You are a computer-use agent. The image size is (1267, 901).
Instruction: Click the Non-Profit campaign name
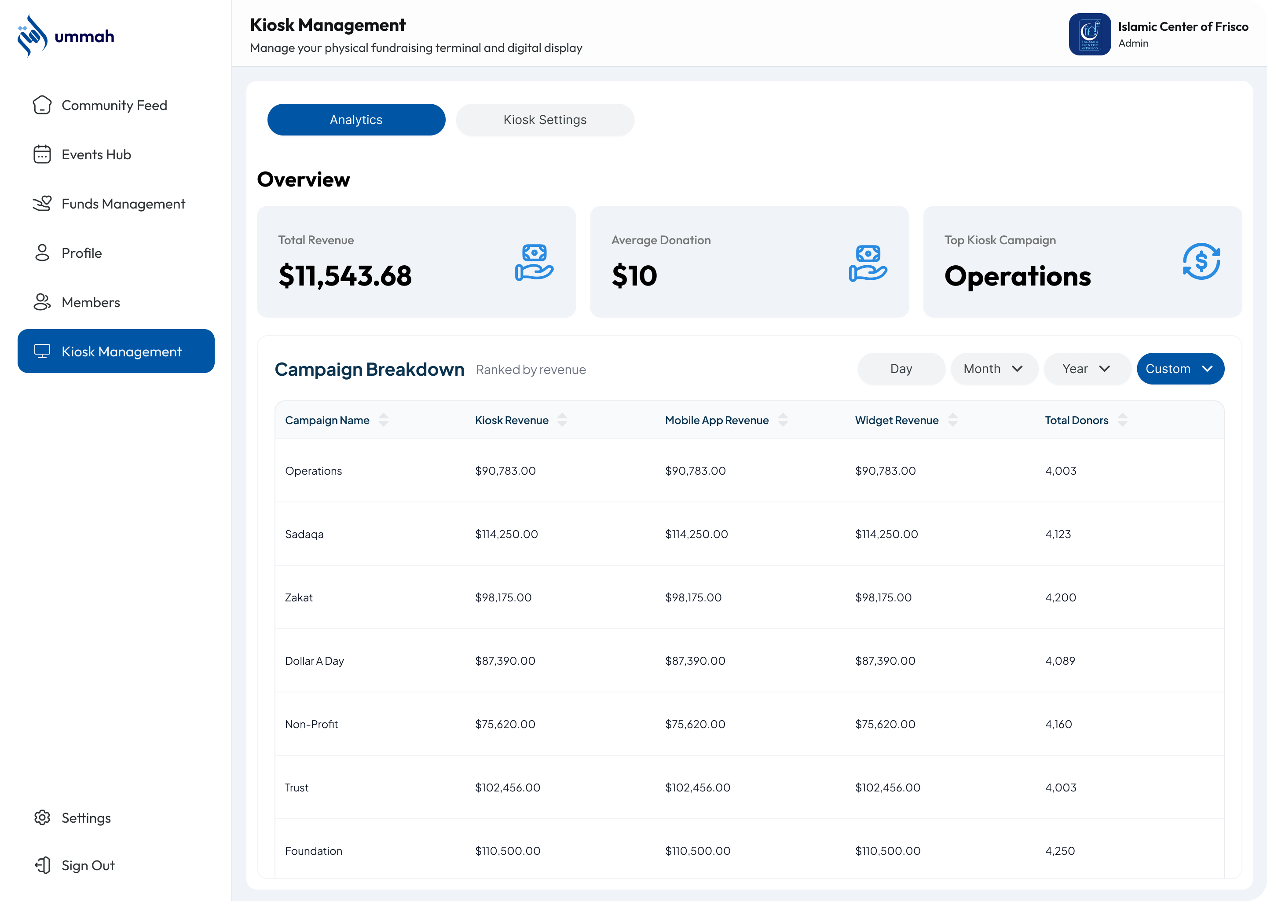tap(311, 724)
